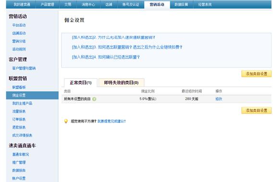The image size is (273, 182).
Task: Open 平台活动 in the sidebar
Action: click(19, 25)
